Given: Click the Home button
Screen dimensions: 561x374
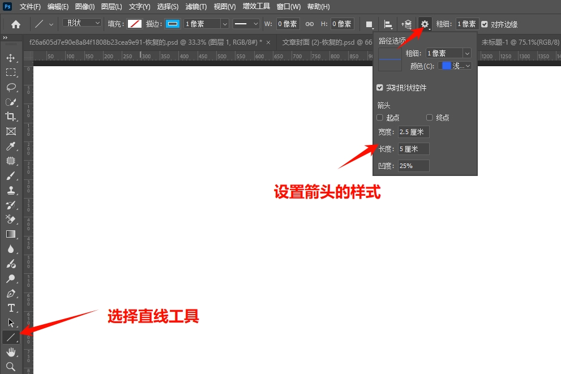Looking at the screenshot, I should [15, 24].
